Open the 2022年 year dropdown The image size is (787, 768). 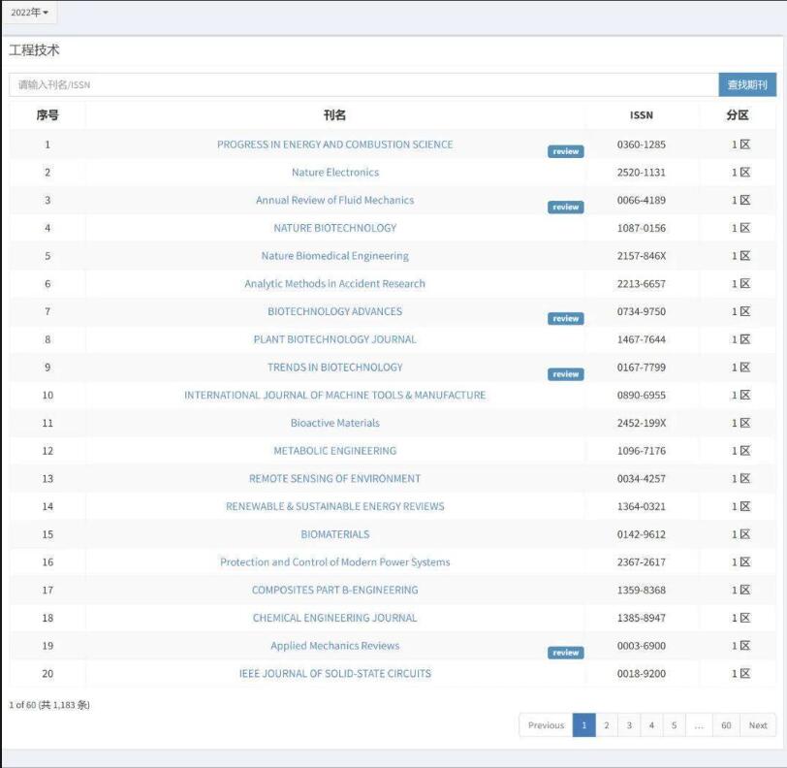(x=29, y=13)
